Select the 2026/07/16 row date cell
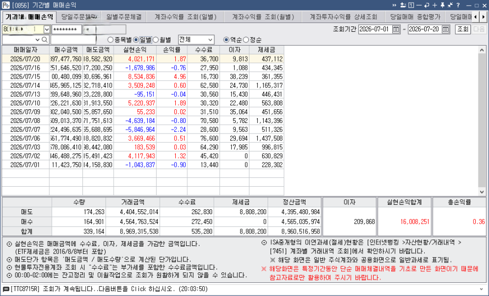 coord(26,68)
